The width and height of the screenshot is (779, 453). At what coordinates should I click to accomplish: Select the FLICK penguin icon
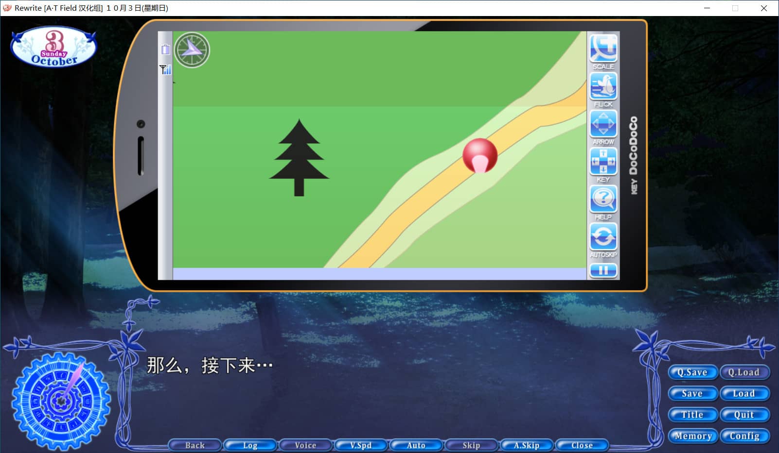(603, 86)
